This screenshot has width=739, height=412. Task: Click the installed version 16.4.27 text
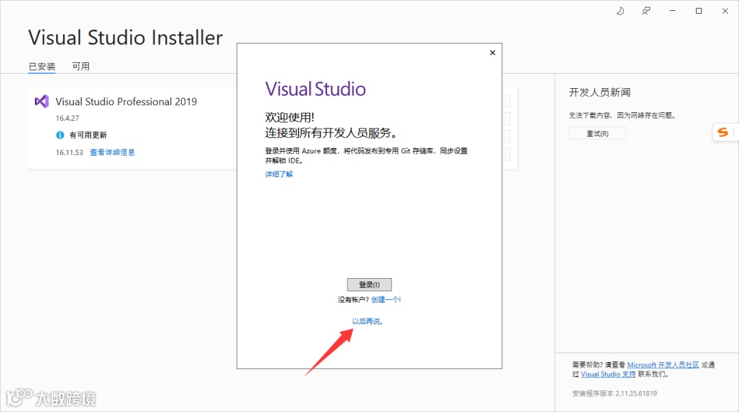(67, 118)
